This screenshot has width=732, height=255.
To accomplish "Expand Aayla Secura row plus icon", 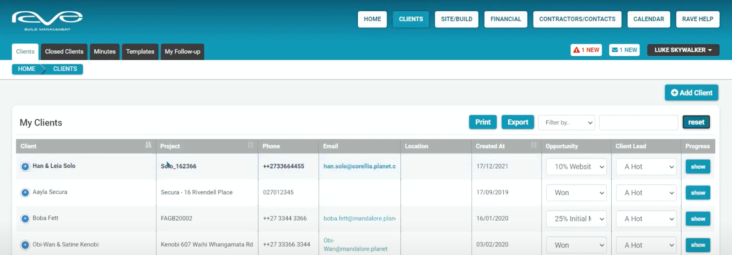I will click(x=25, y=193).
